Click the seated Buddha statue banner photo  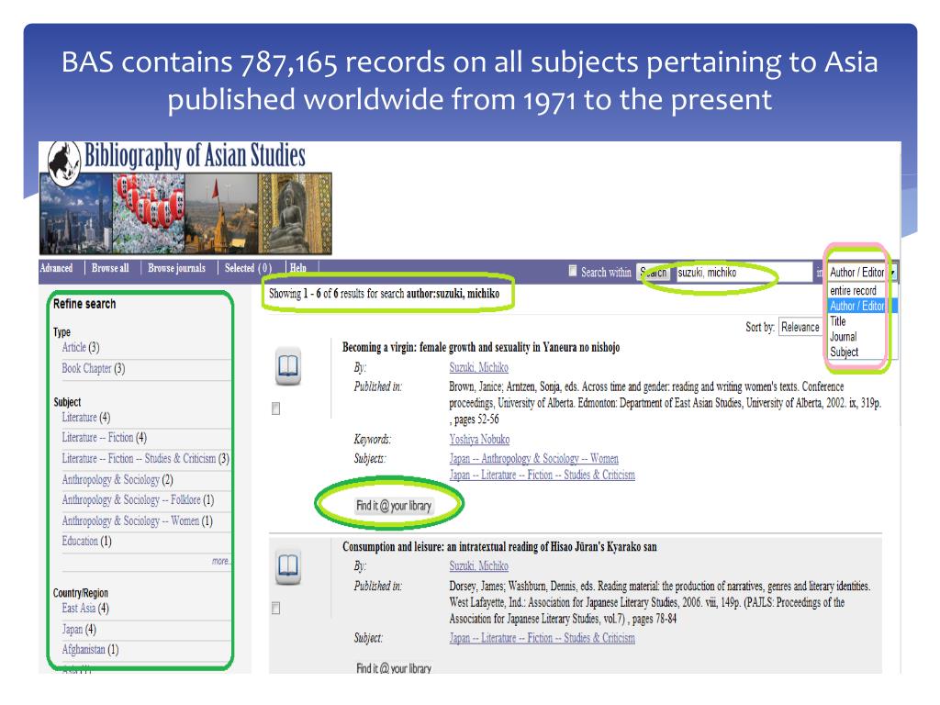tap(295, 214)
